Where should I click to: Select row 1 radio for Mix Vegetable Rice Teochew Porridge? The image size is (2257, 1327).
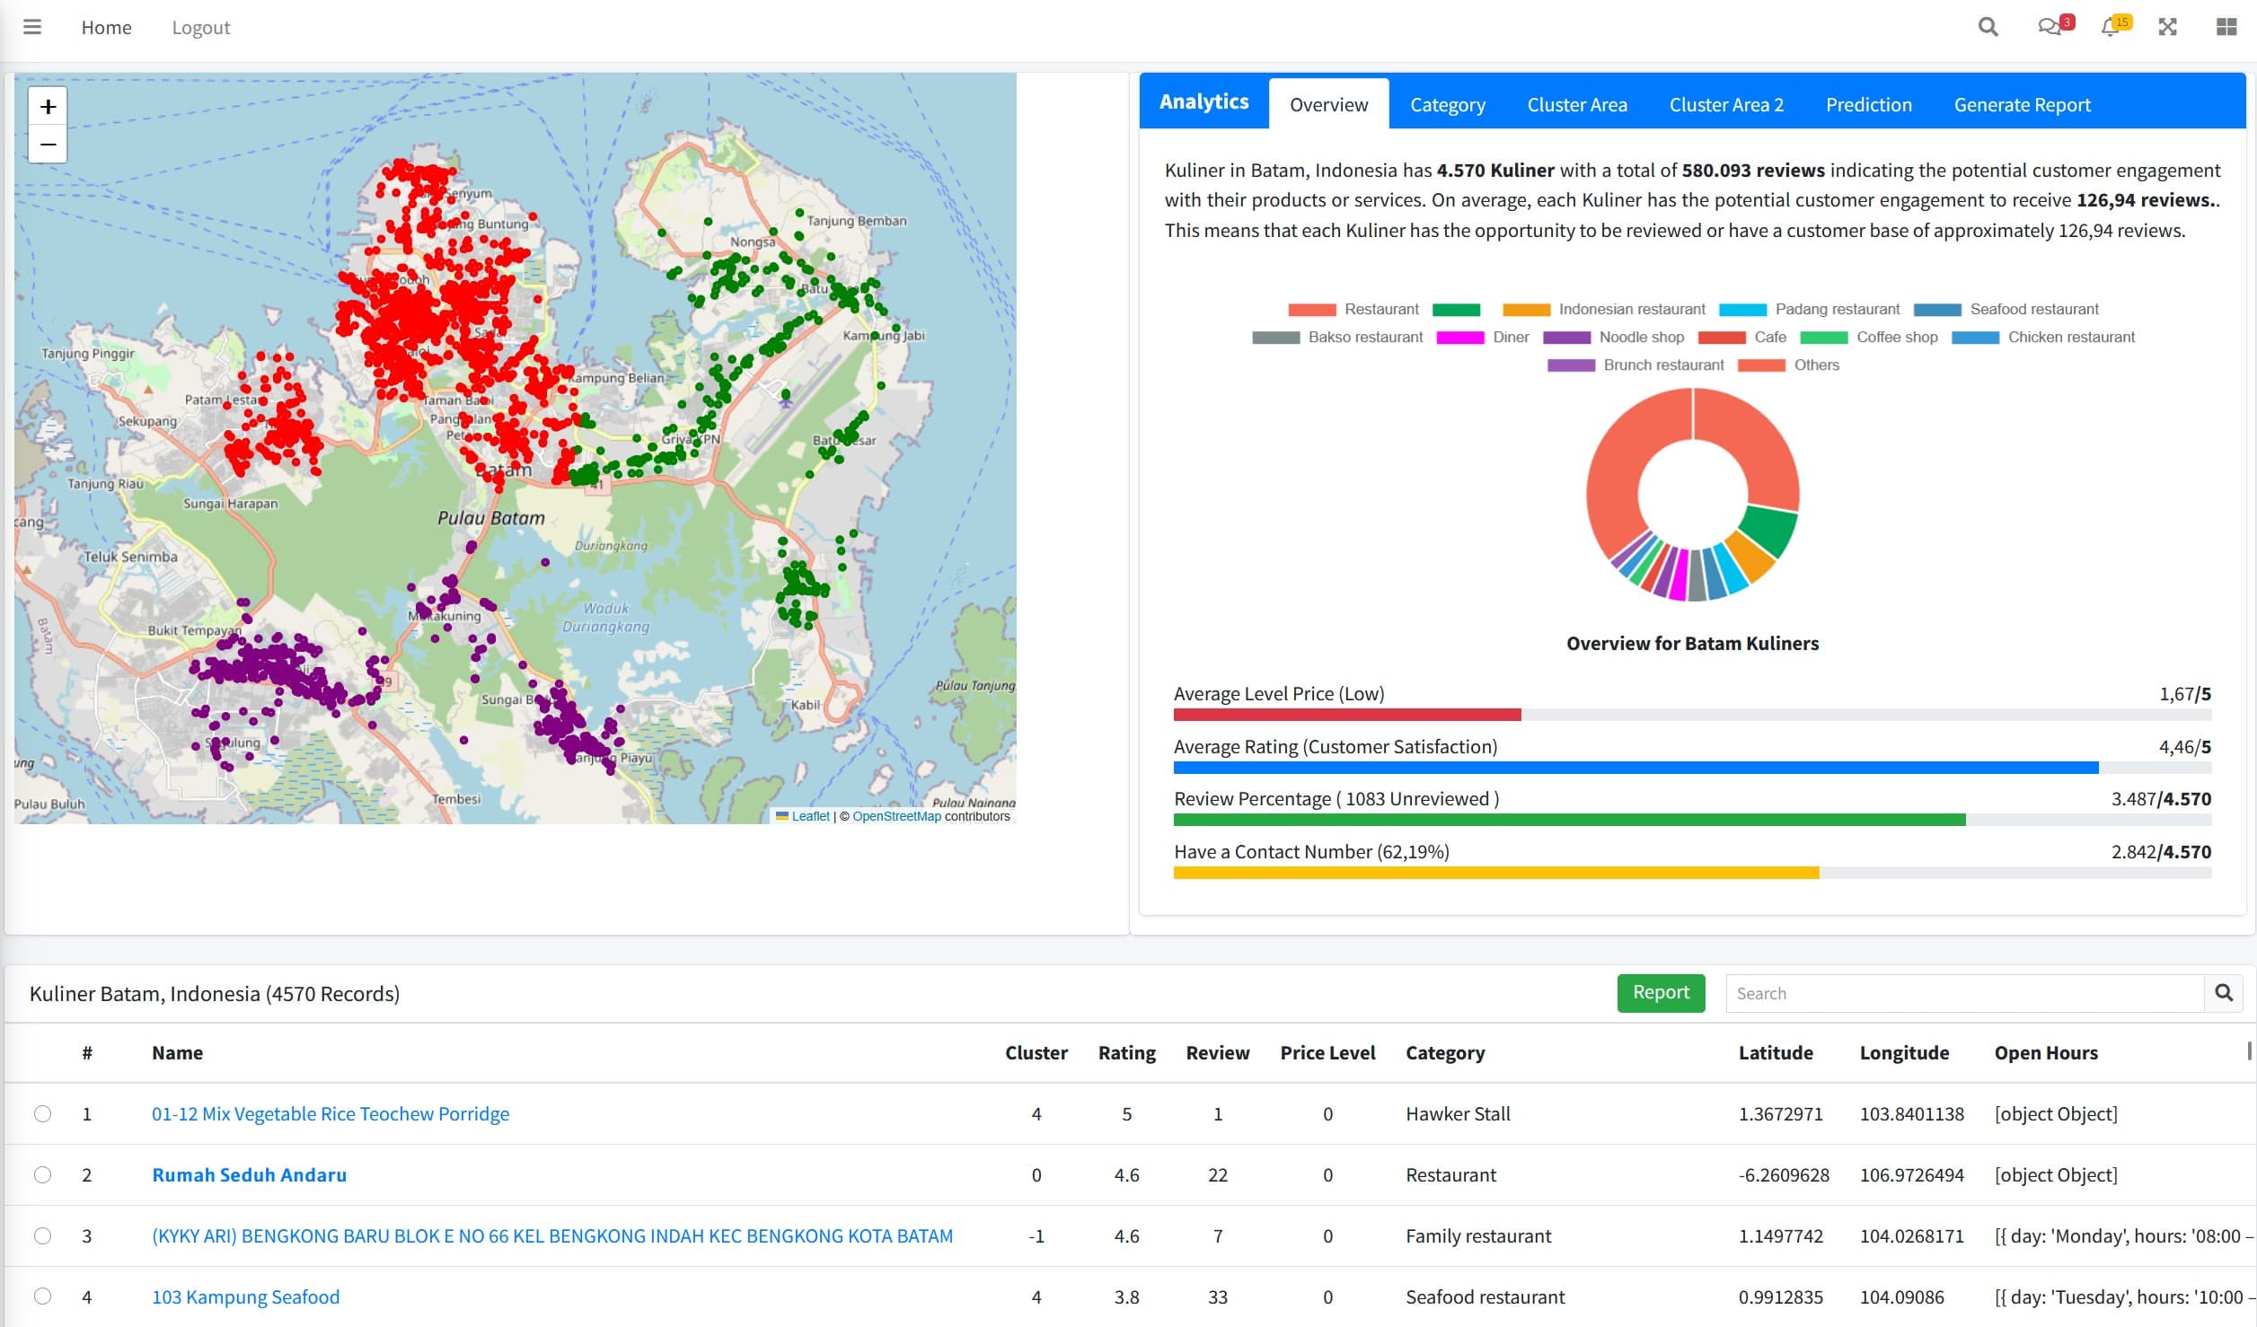point(42,1113)
